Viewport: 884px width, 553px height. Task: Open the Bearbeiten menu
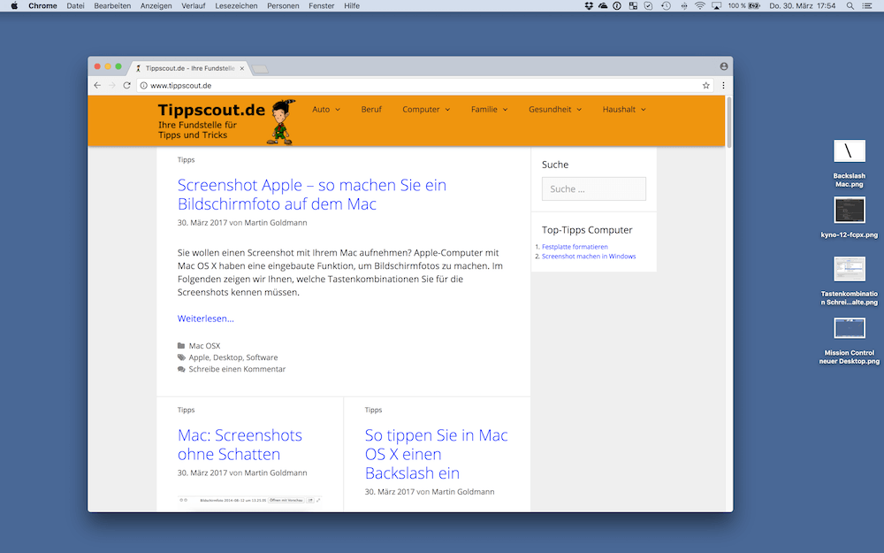[x=112, y=5]
